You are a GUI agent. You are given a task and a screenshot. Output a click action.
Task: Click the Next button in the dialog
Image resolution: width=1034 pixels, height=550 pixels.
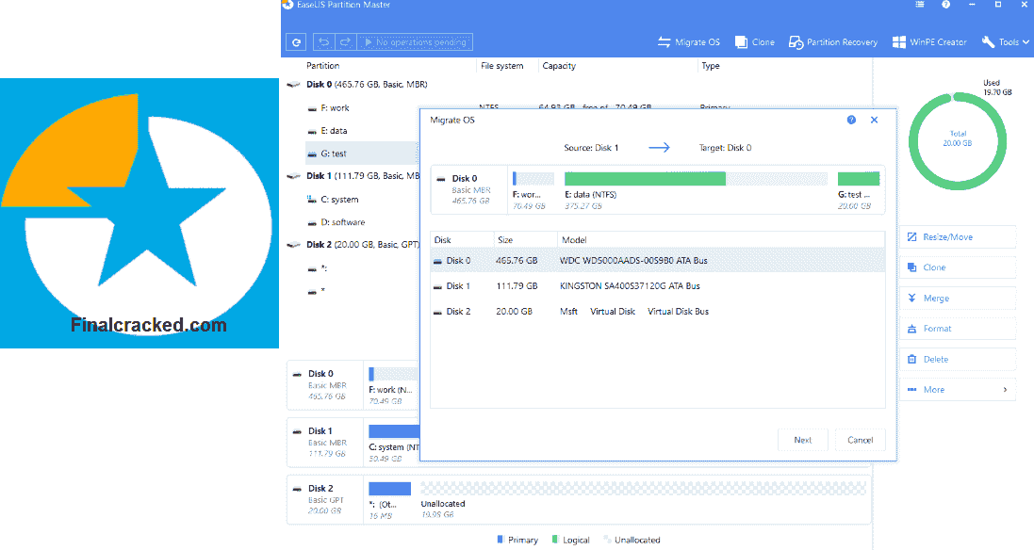pos(802,440)
